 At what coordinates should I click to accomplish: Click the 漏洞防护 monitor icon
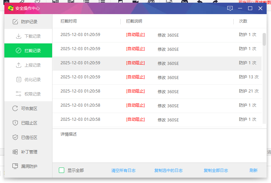click(15, 166)
